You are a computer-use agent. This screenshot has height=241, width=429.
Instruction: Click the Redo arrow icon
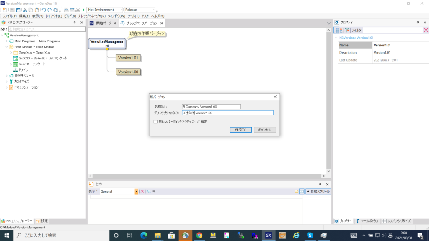pos(49,10)
